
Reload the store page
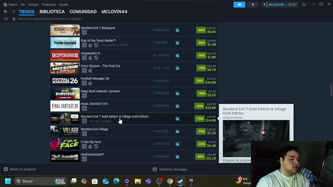point(6,19)
